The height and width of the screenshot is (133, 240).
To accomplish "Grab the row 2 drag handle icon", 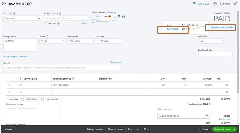I will coord(9,92).
